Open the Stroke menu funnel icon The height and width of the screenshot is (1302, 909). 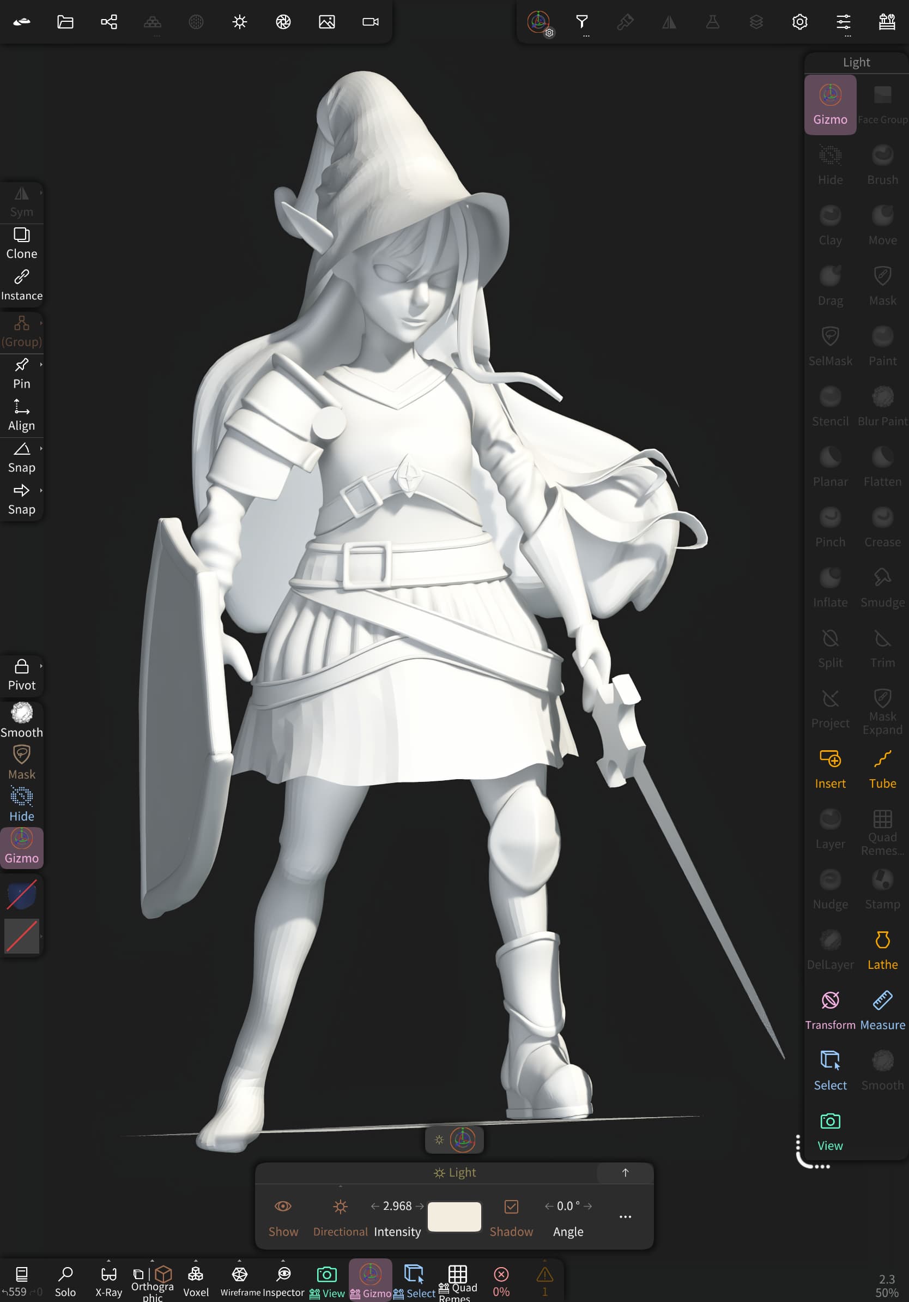[x=582, y=23]
